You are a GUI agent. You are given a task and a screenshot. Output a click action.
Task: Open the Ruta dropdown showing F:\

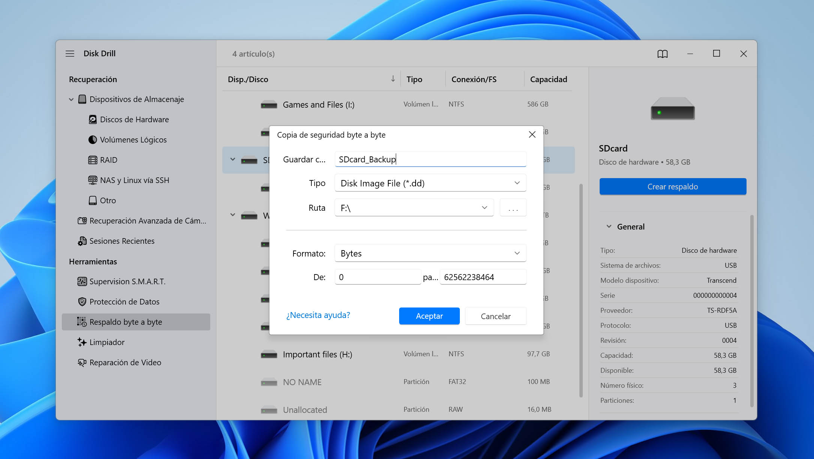click(x=414, y=208)
